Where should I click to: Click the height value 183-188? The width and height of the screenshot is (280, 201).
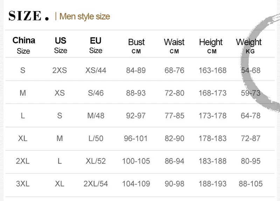[x=212, y=161]
